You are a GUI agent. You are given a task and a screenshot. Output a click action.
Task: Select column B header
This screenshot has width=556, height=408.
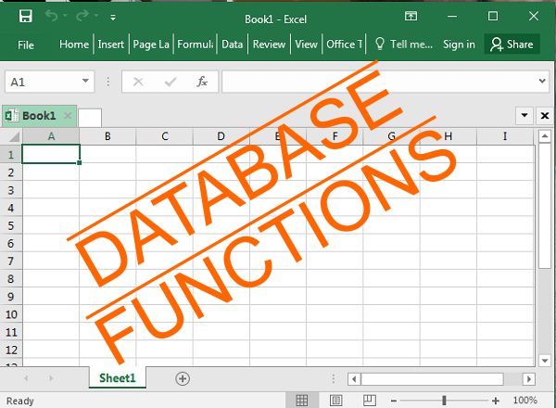[107, 136]
